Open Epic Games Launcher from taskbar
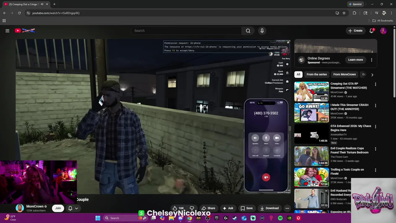This screenshot has width=396, height=223. pyautogui.click(x=217, y=218)
